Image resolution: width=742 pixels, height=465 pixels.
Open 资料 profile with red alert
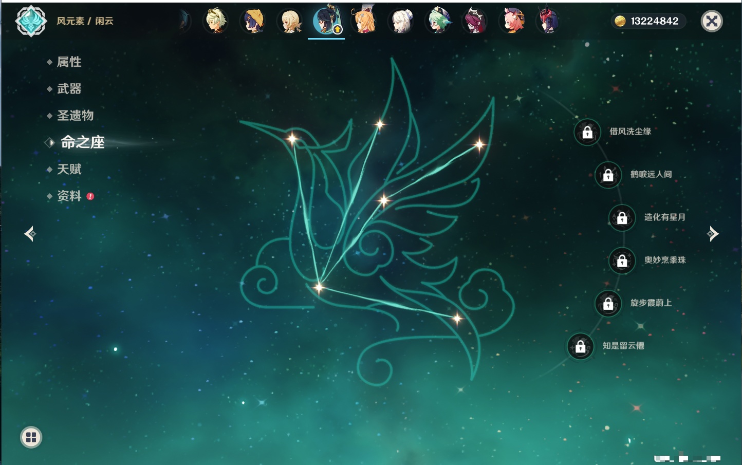[x=69, y=196]
